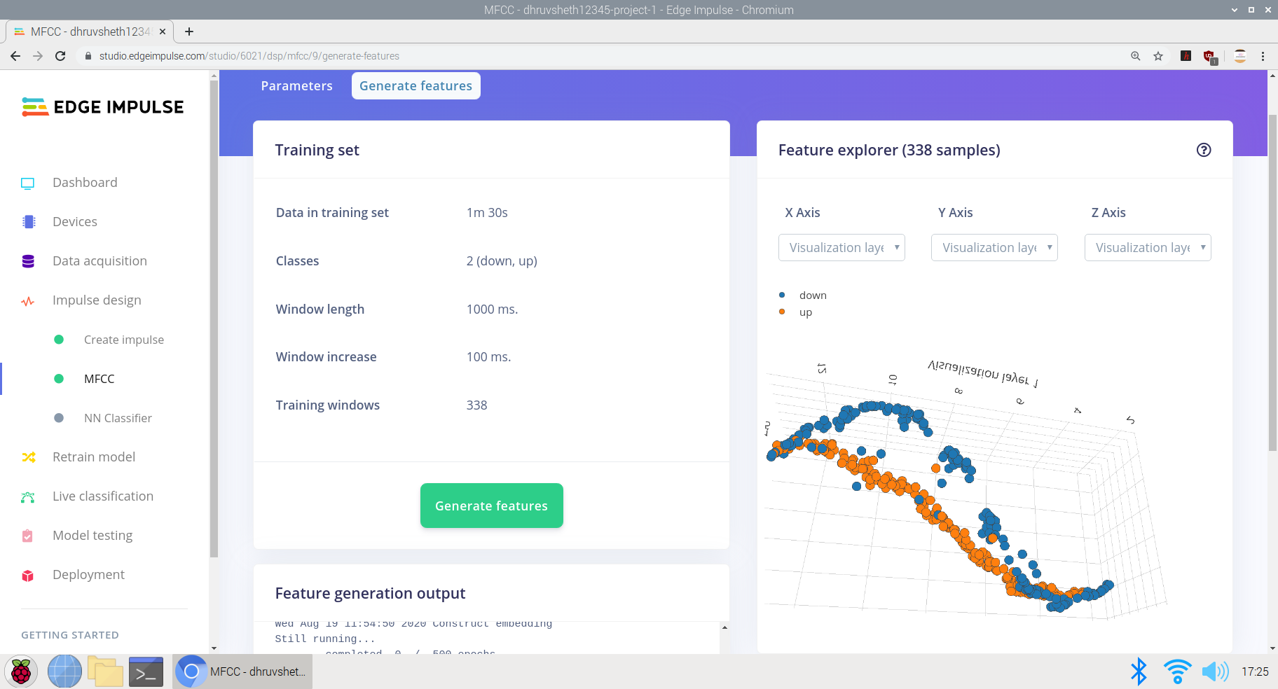
Task: Open the X Axis visualization layer dropdown
Action: 841,247
